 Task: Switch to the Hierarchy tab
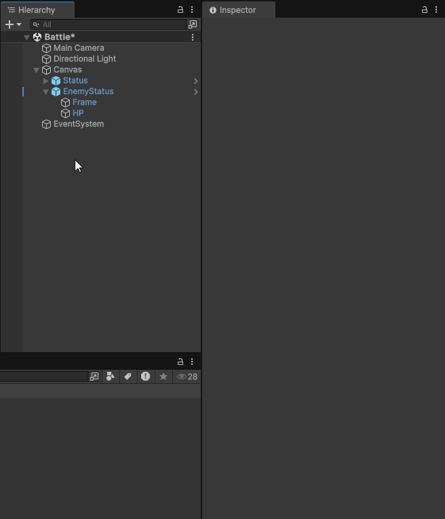(x=37, y=10)
